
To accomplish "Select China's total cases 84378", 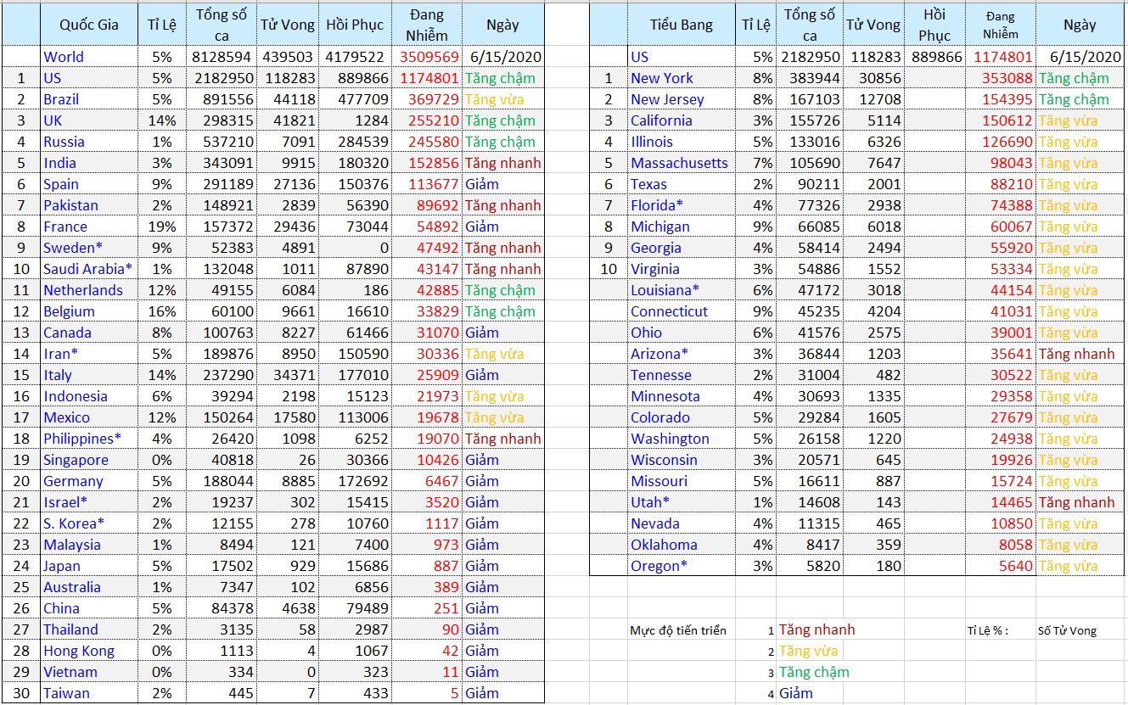I will 222,608.
